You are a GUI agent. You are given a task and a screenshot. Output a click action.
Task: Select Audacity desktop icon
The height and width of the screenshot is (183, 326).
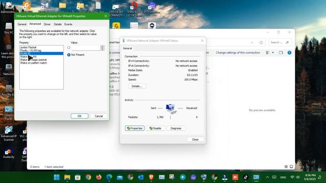tap(9, 152)
